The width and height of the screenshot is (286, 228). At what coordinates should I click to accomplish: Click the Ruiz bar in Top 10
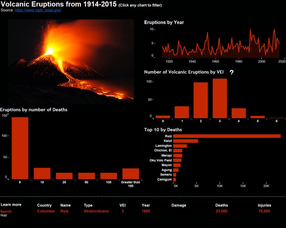[227, 136]
